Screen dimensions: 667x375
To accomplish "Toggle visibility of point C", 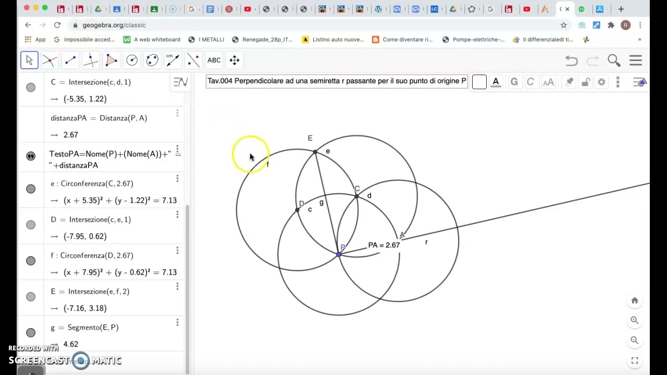I will (x=31, y=87).
